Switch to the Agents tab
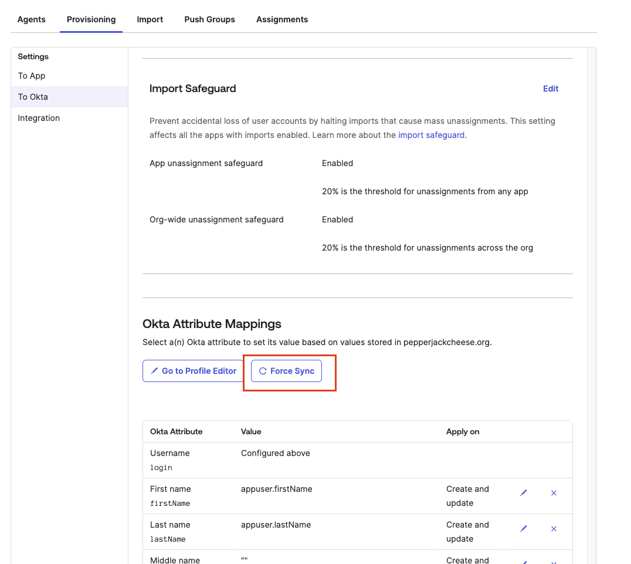 coord(31,19)
